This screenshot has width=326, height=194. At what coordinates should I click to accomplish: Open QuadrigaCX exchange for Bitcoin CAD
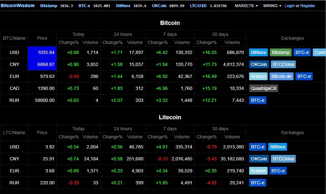pyautogui.click(x=264, y=89)
